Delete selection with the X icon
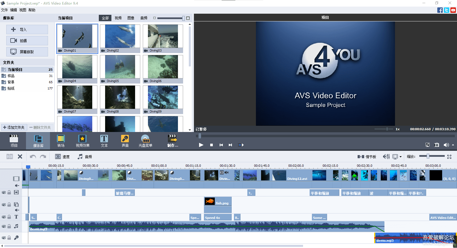Image resolution: width=457 pixels, height=248 pixels. pos(20,156)
